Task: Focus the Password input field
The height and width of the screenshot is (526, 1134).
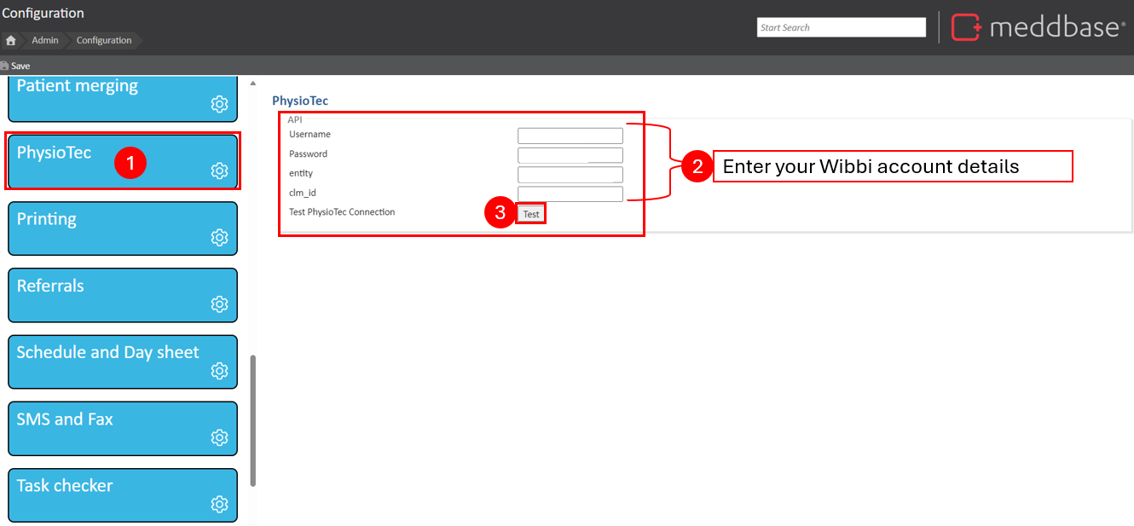Action: 570,155
